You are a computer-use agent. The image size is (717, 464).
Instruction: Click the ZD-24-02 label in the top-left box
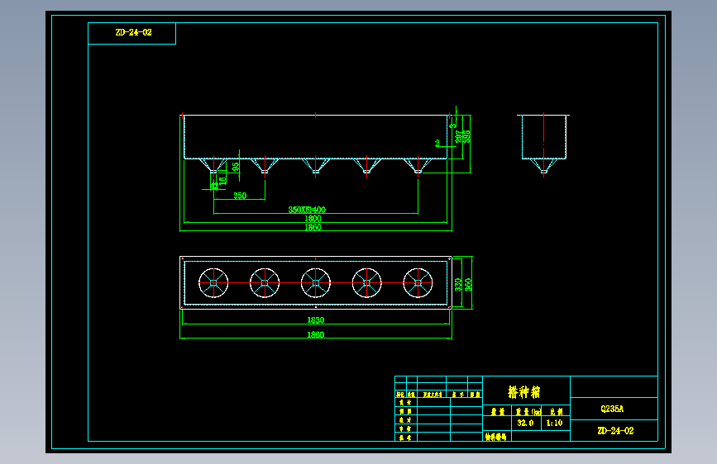(x=133, y=32)
